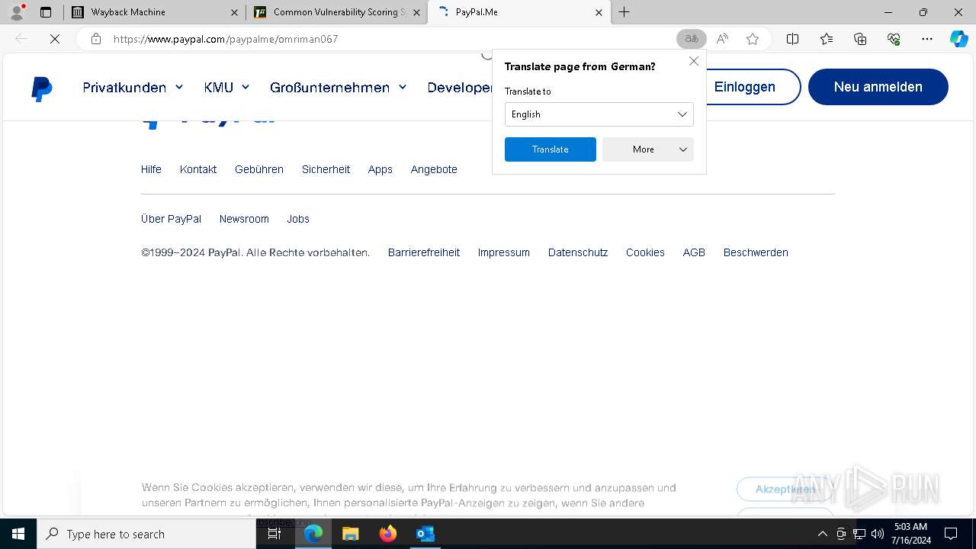Open the Apps footer link
The width and height of the screenshot is (976, 549).
380,169
